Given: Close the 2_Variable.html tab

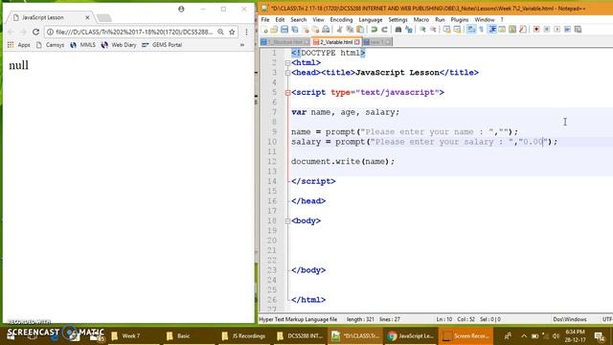Looking at the screenshot, I should (357, 42).
